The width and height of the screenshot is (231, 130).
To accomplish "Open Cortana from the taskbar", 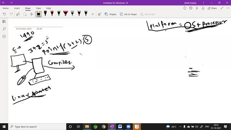I will click(x=70, y=127).
